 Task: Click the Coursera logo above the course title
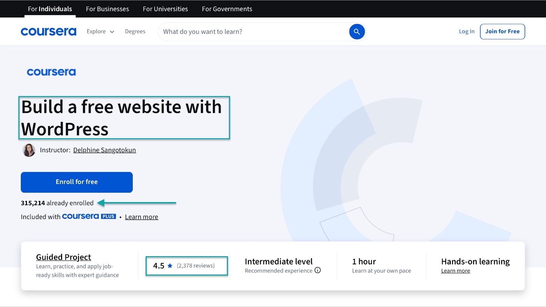pos(51,72)
